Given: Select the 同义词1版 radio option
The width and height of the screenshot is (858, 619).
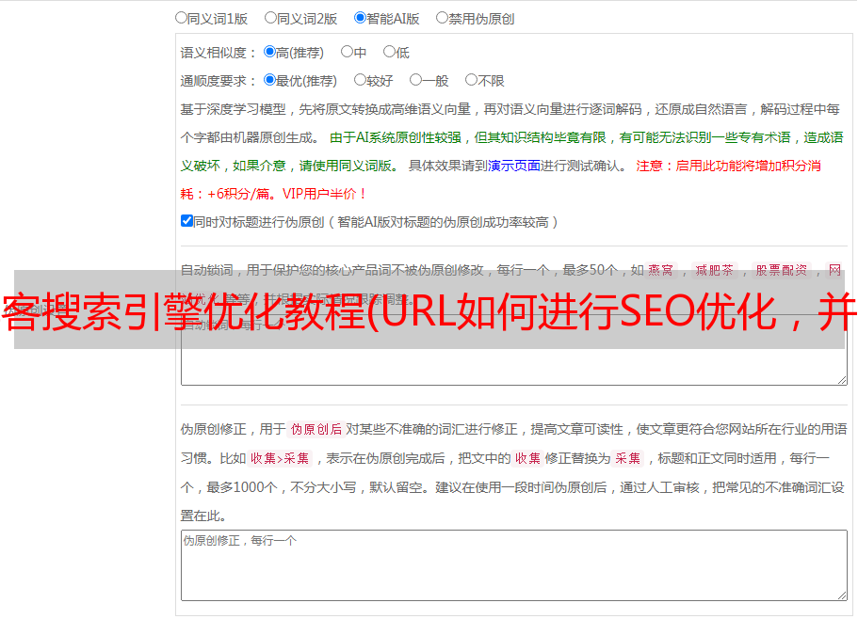Looking at the screenshot, I should [181, 18].
